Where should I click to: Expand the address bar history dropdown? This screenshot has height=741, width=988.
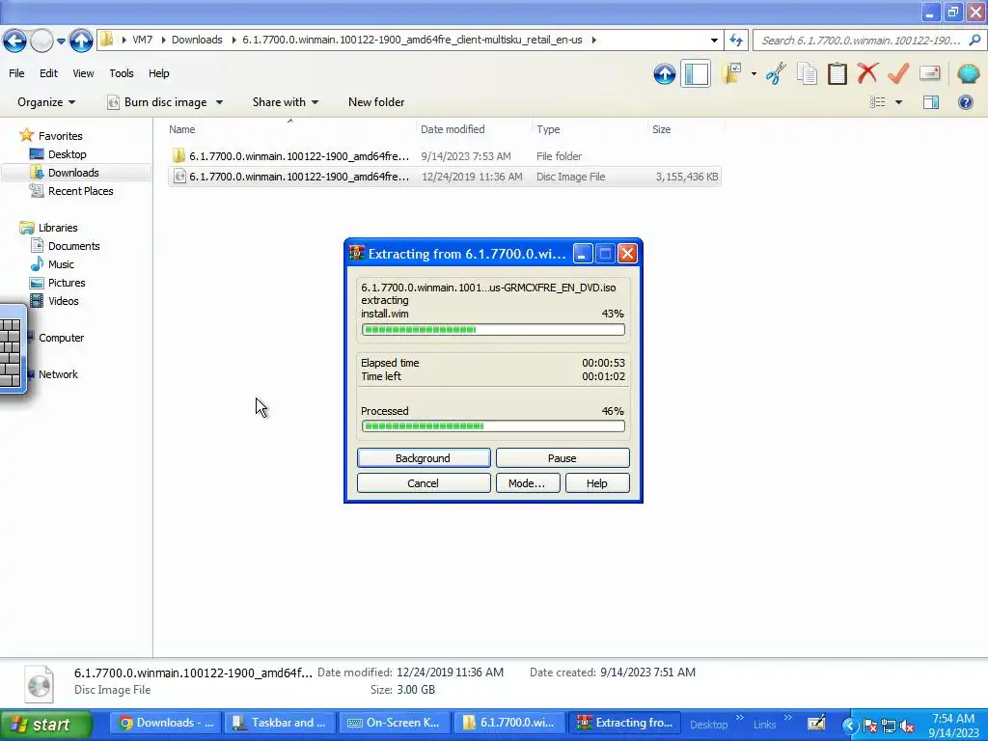[714, 41]
